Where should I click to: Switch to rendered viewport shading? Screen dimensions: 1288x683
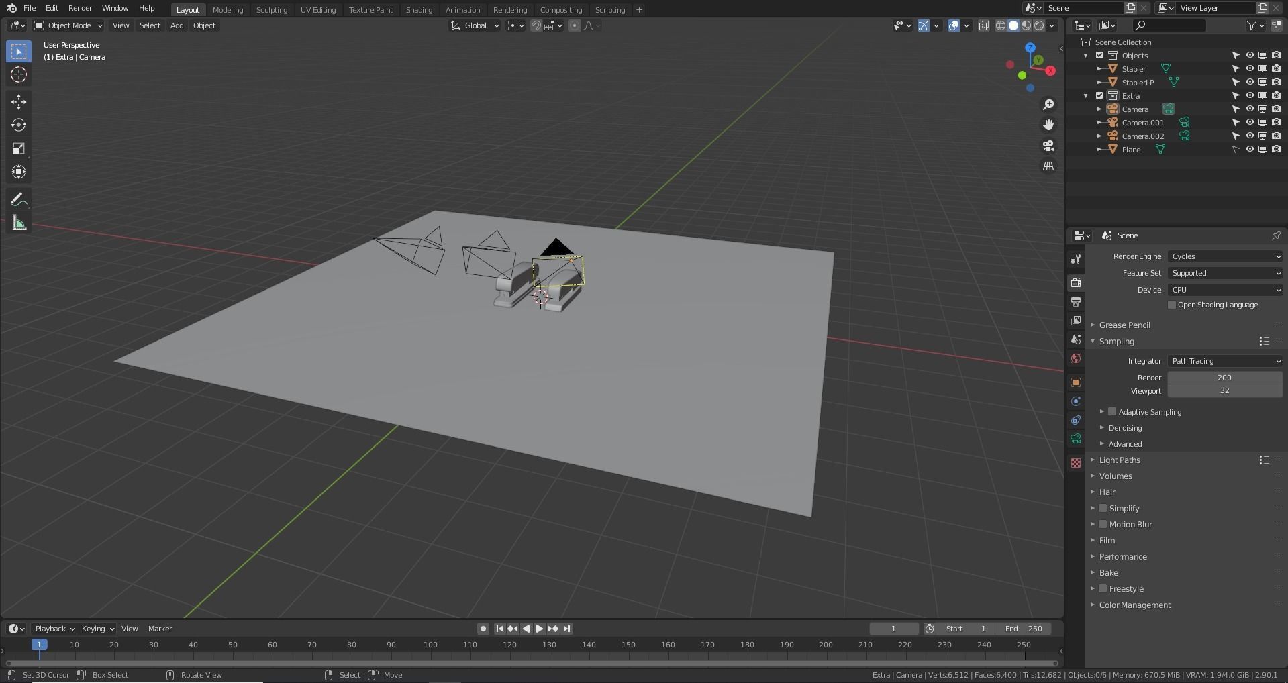1039,25
